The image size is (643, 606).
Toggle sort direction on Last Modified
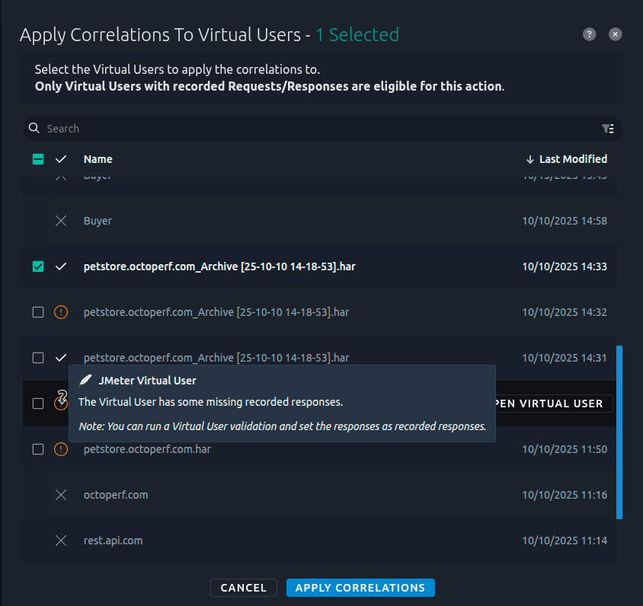566,159
